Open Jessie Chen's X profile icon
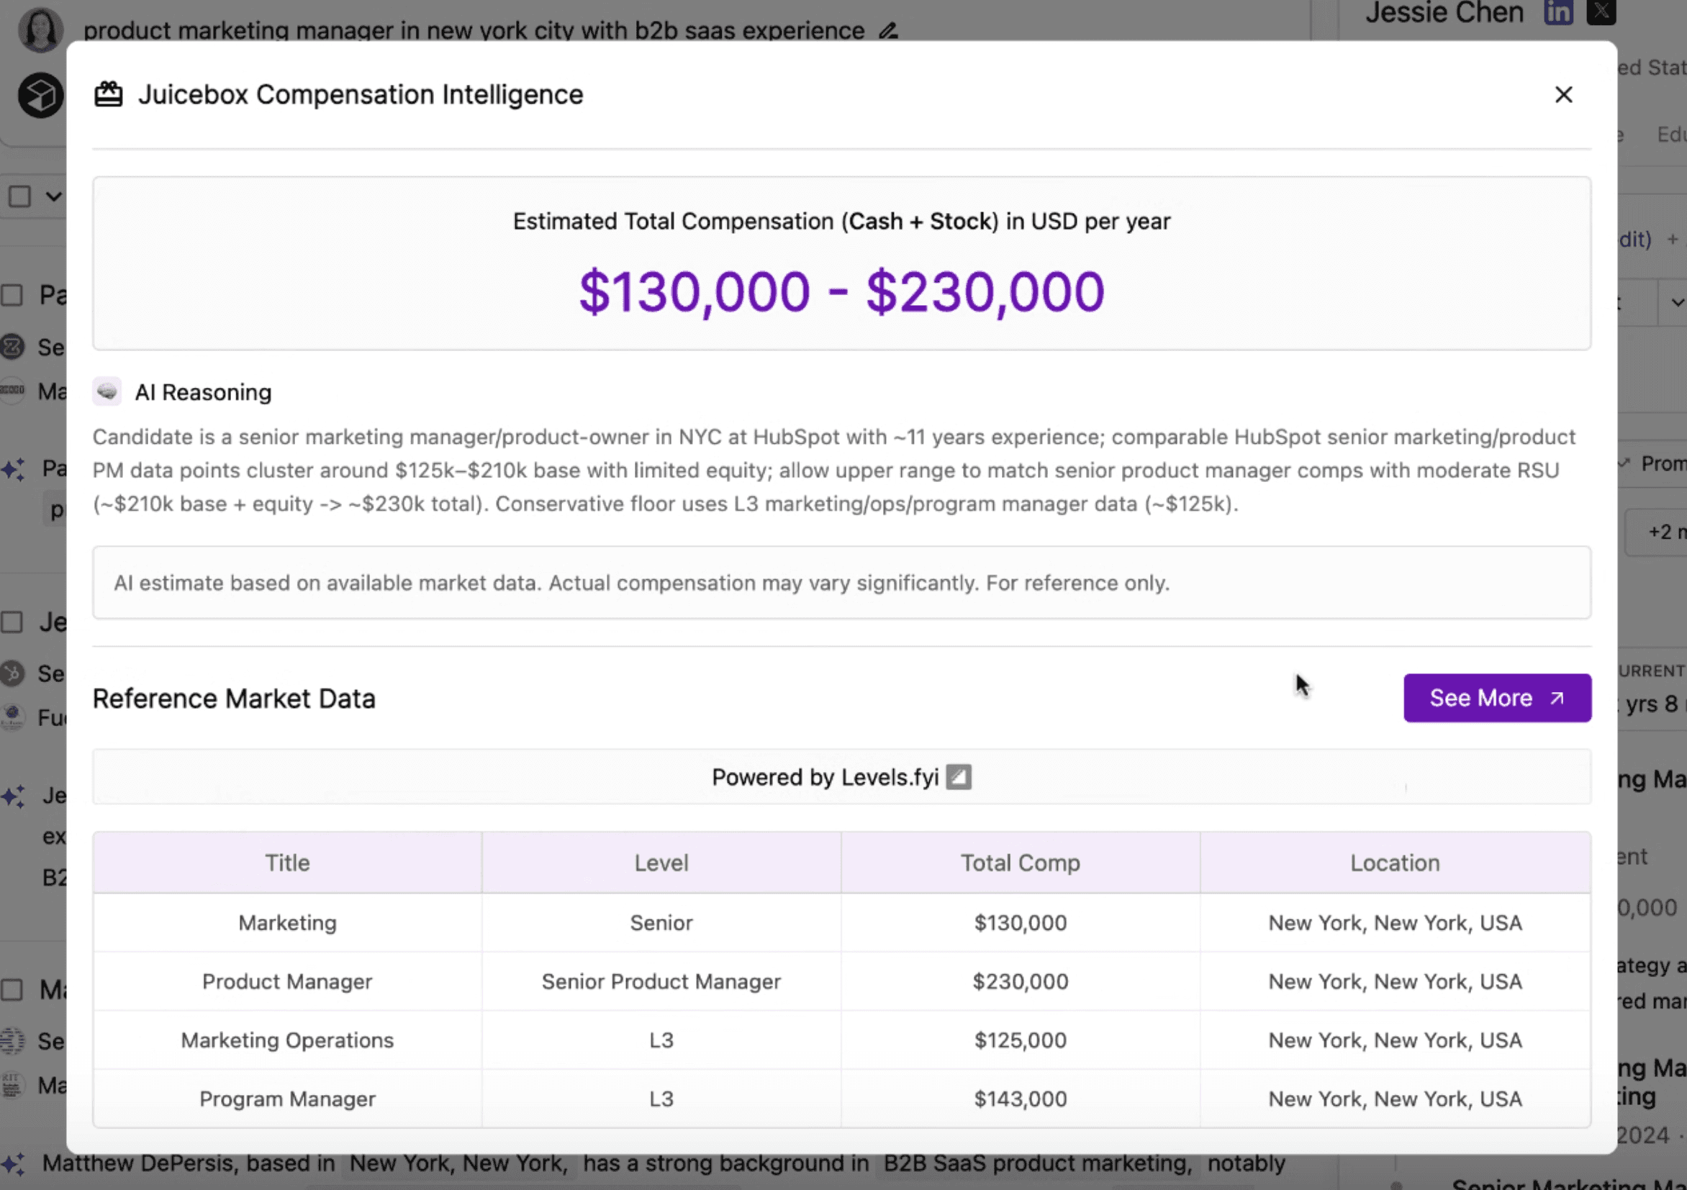Viewport: 1687px width, 1190px height. (x=1601, y=12)
